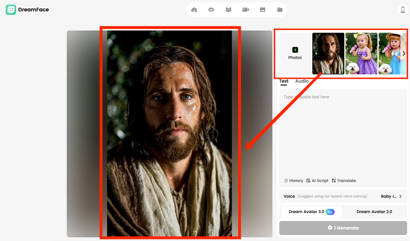Add new photo with Photos plus button
Viewport: 410px width, 241px height.
[x=295, y=53]
